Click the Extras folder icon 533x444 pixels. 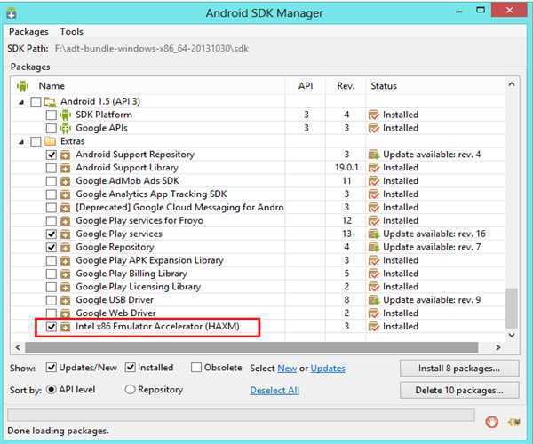pyautogui.click(x=51, y=141)
